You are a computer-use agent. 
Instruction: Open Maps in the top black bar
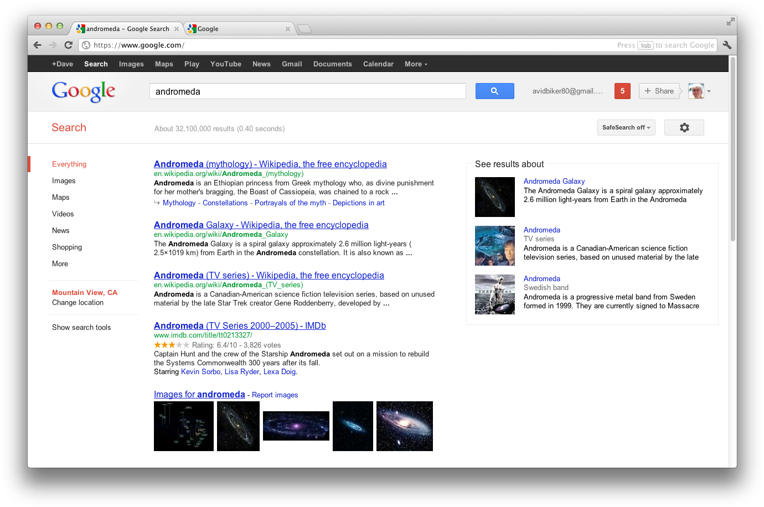[164, 64]
